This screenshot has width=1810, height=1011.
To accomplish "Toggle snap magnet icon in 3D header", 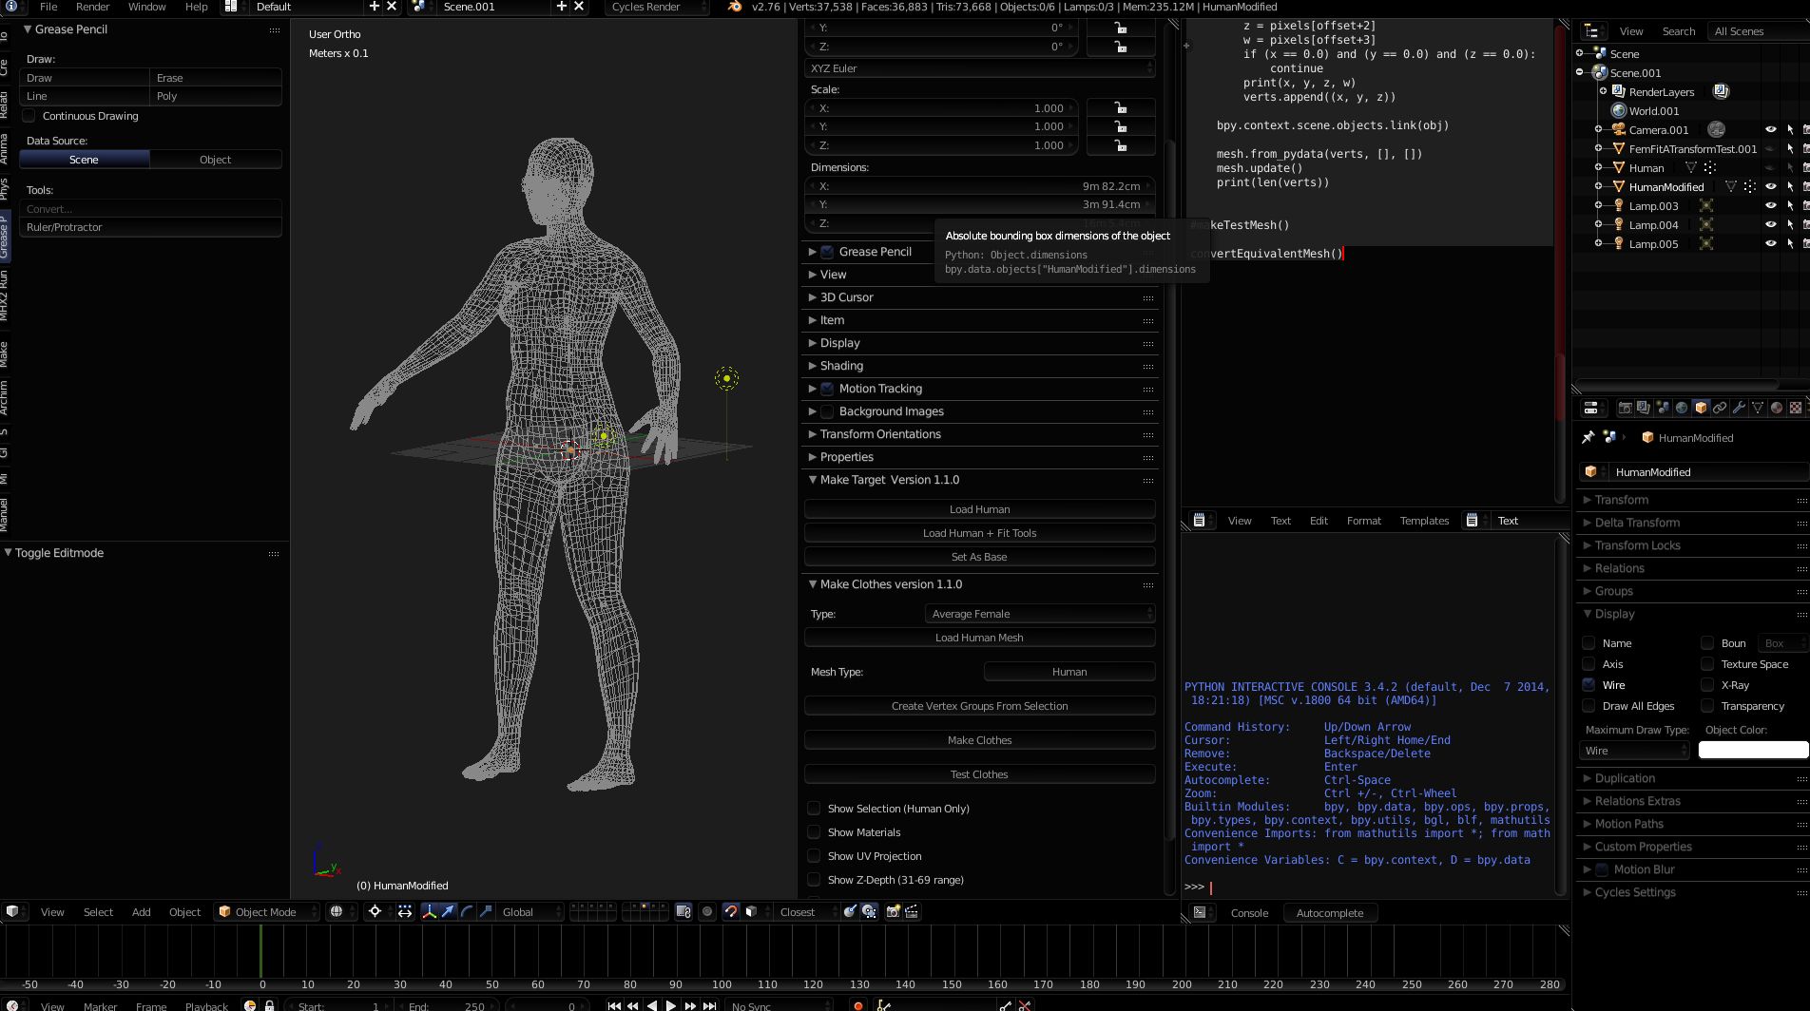I will 730,911.
